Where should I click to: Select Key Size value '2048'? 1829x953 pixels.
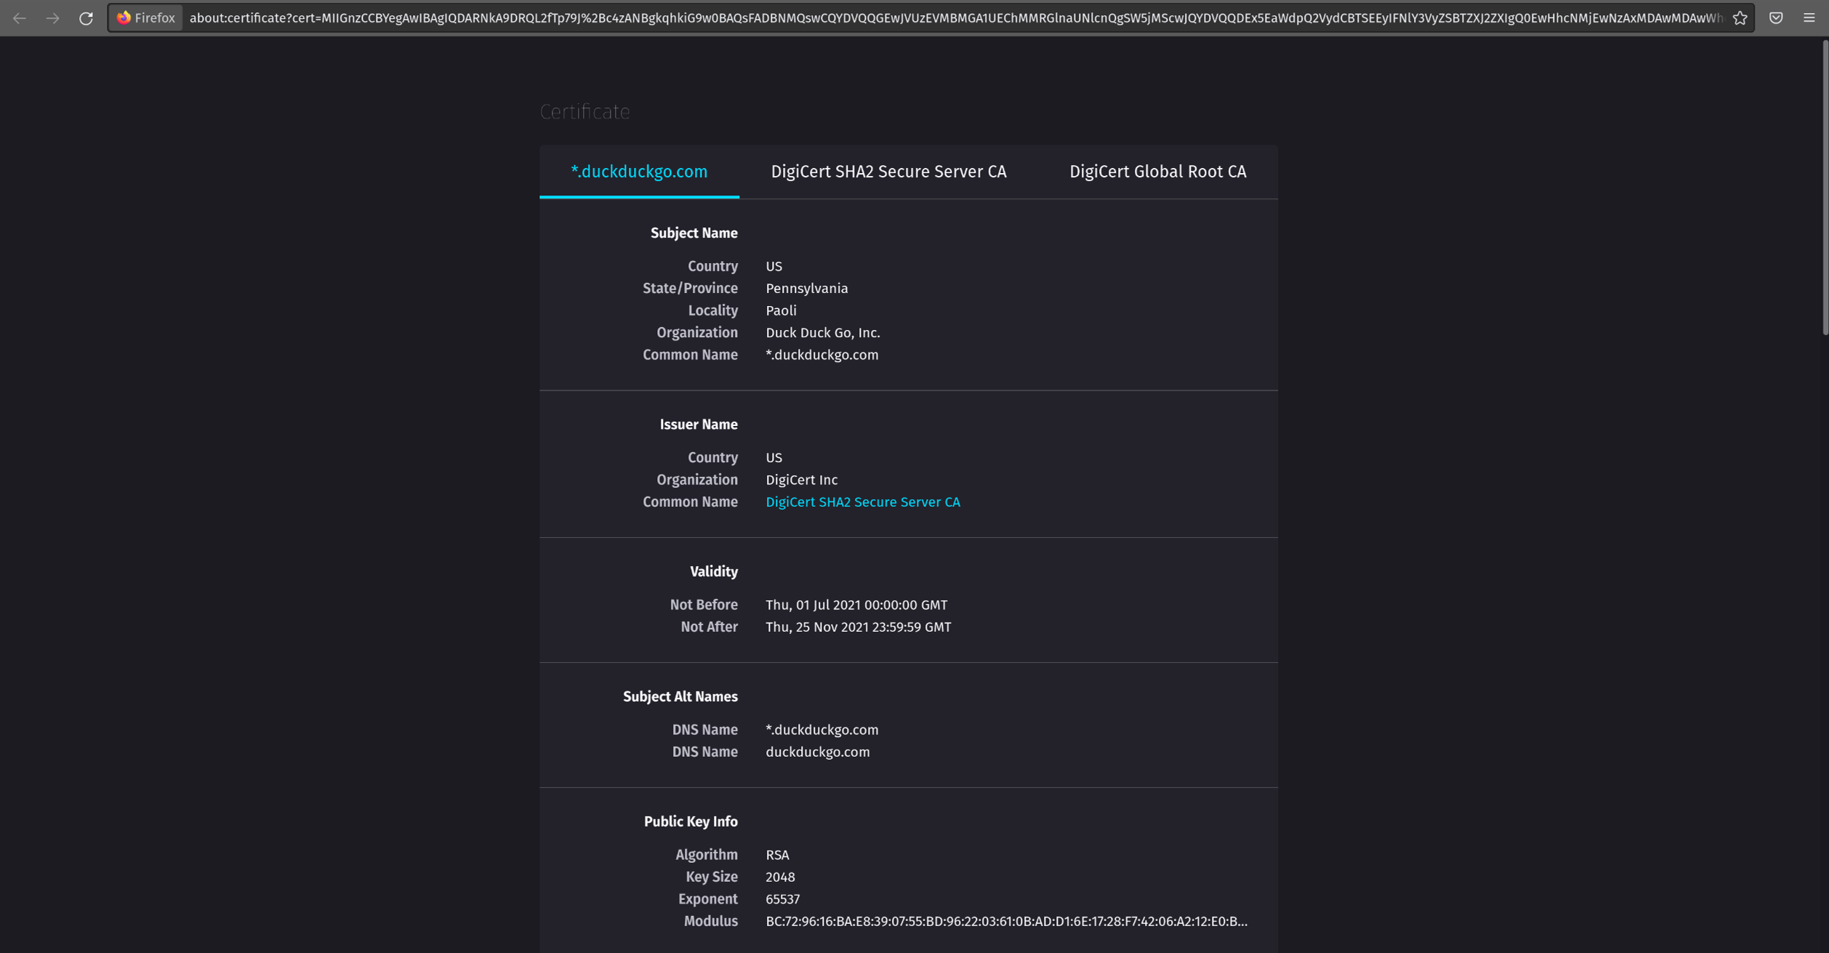(x=780, y=877)
